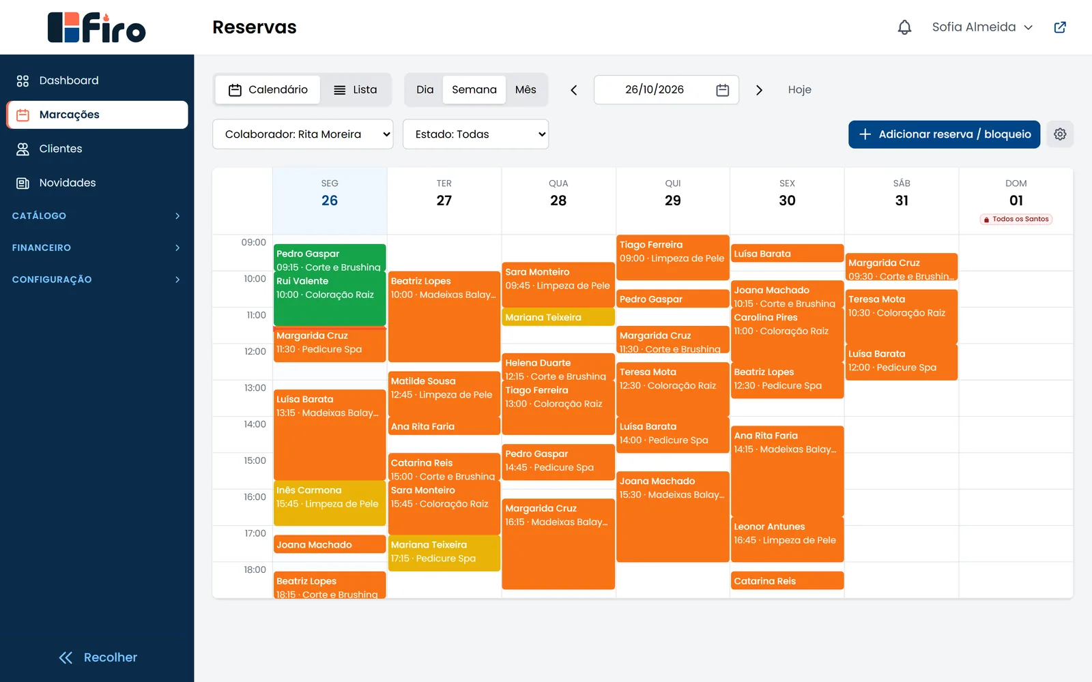The width and height of the screenshot is (1092, 682).
Task: Collapse the sidebar with Recolher
Action: click(98, 657)
